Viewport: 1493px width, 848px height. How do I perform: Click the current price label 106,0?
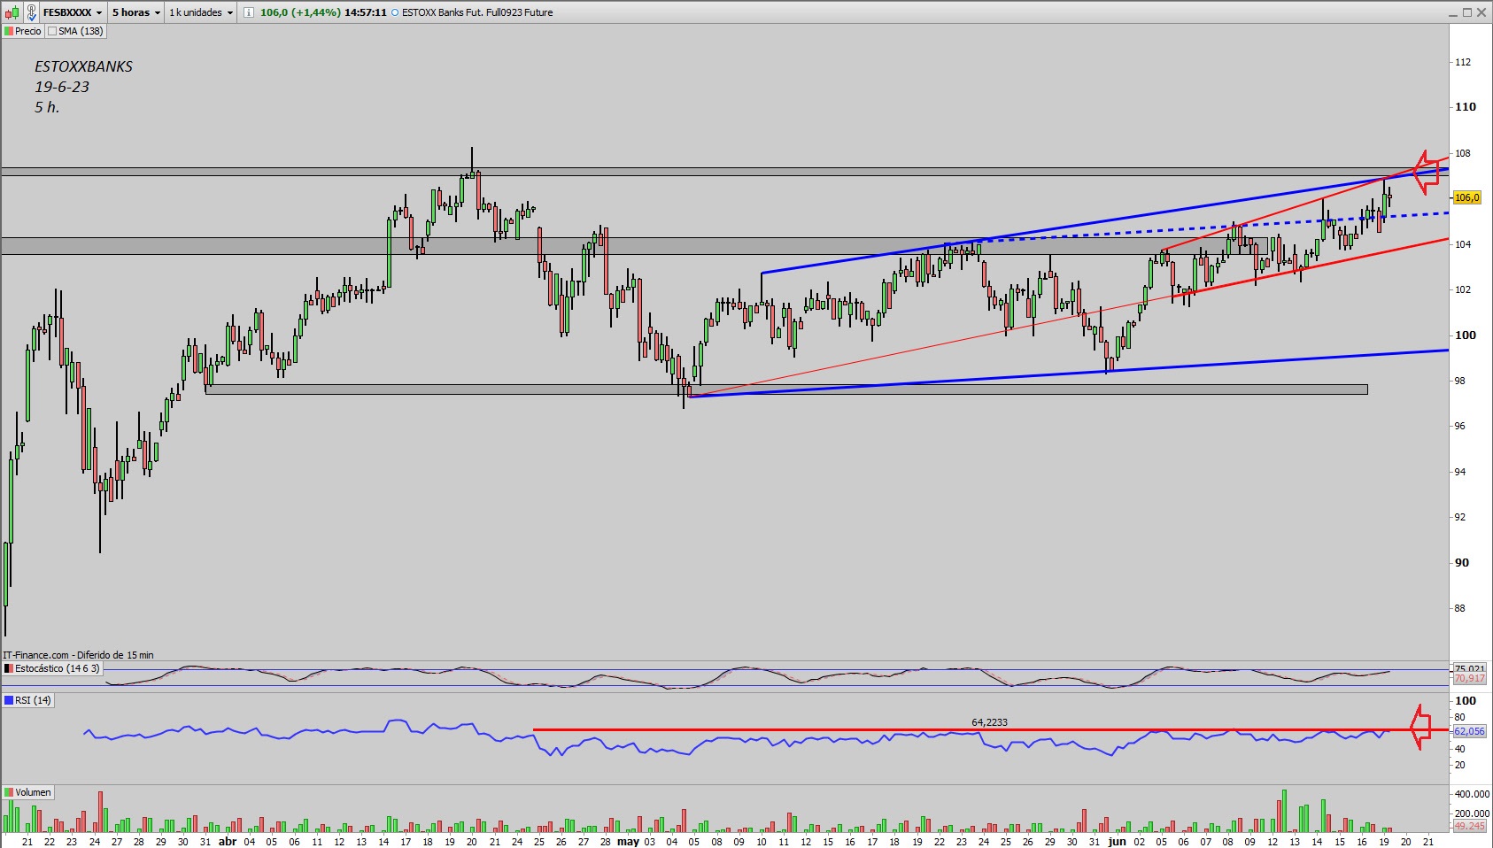[x=1466, y=197]
